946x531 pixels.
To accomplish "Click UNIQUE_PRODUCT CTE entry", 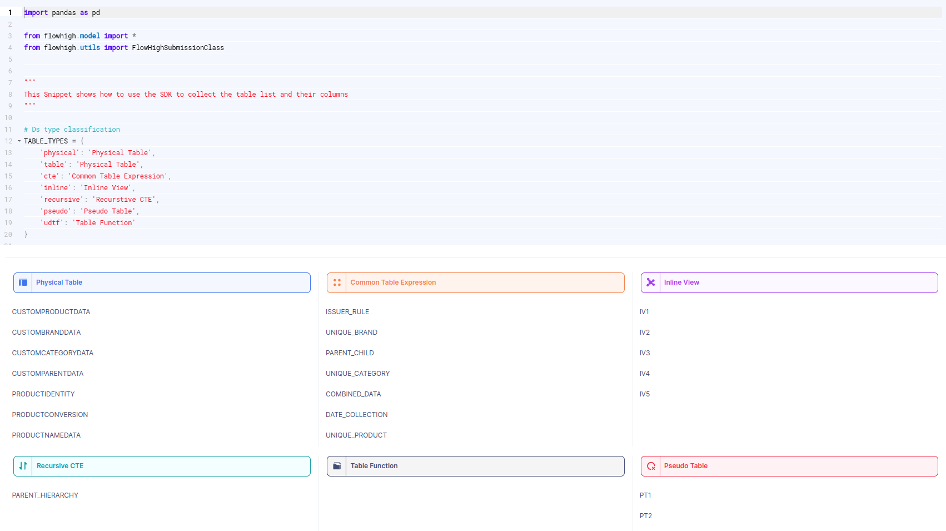I will click(x=356, y=435).
